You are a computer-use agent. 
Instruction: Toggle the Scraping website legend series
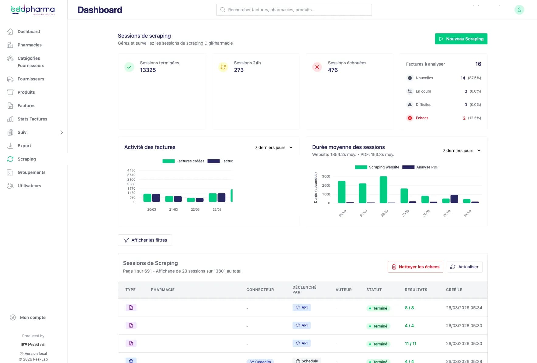(377, 167)
